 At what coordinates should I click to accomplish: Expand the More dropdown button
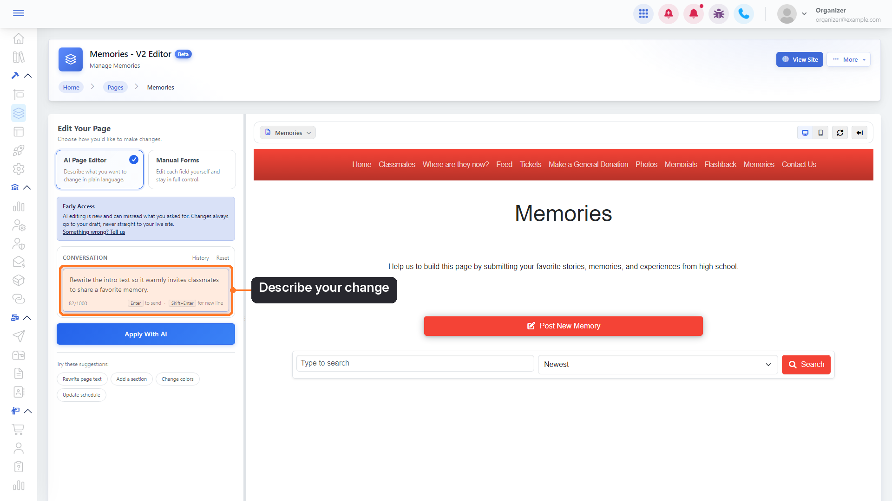848,59
